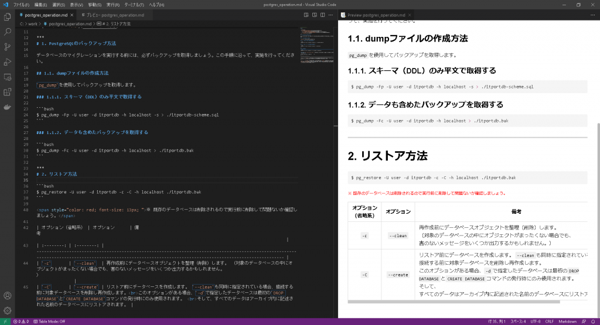Image resolution: width=600 pixels, height=325 pixels.
Task: Expand the '# 2. リストア方法' breadcrumb
Action: click(x=114, y=23)
